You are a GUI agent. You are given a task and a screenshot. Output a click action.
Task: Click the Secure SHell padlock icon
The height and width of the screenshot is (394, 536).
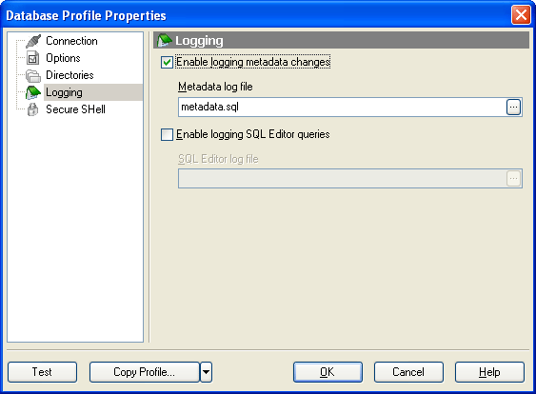point(32,109)
